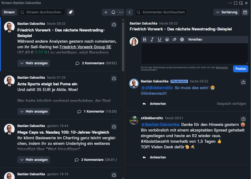
Task: Click the plus icon to add post
Action: [x=106, y=12]
